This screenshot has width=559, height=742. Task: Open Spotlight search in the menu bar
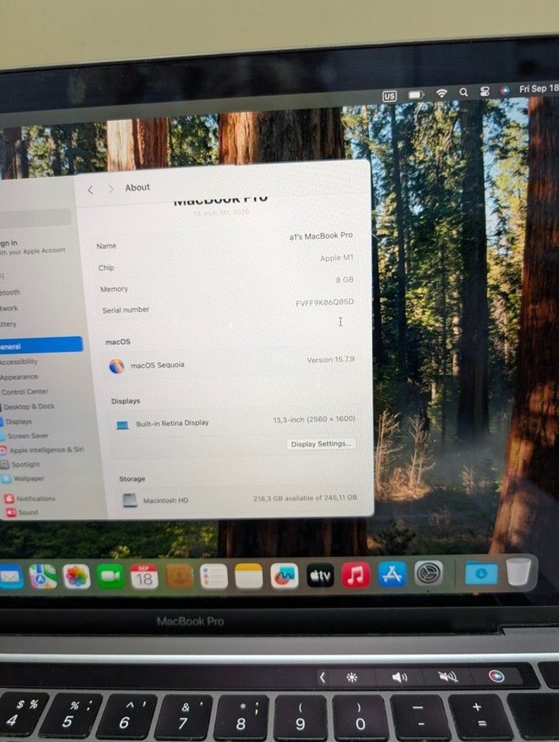tap(464, 92)
